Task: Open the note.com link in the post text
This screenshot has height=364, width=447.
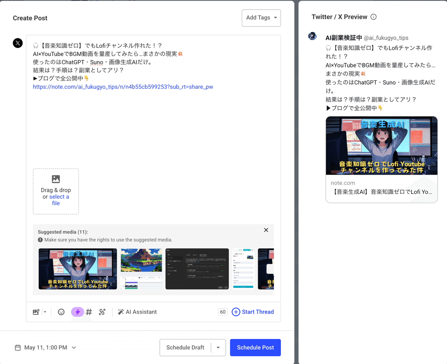Action: (x=123, y=87)
